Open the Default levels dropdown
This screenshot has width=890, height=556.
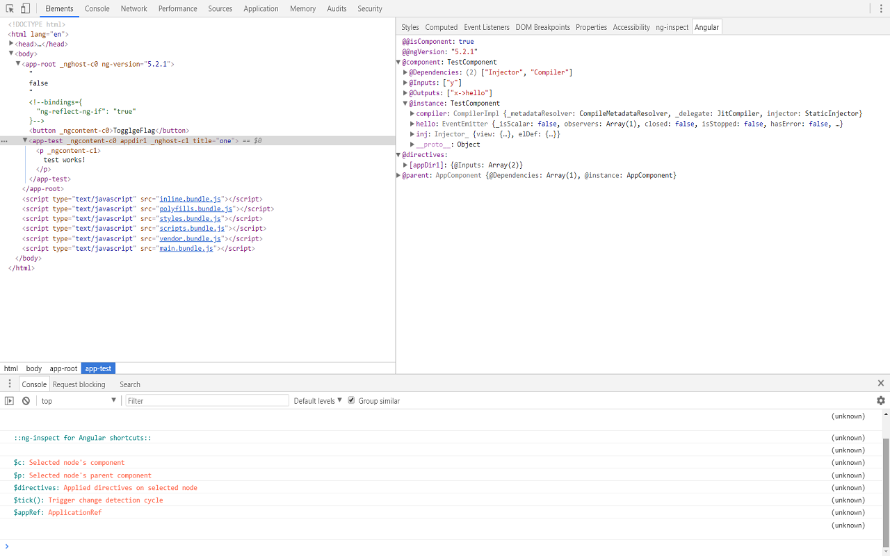coord(315,400)
